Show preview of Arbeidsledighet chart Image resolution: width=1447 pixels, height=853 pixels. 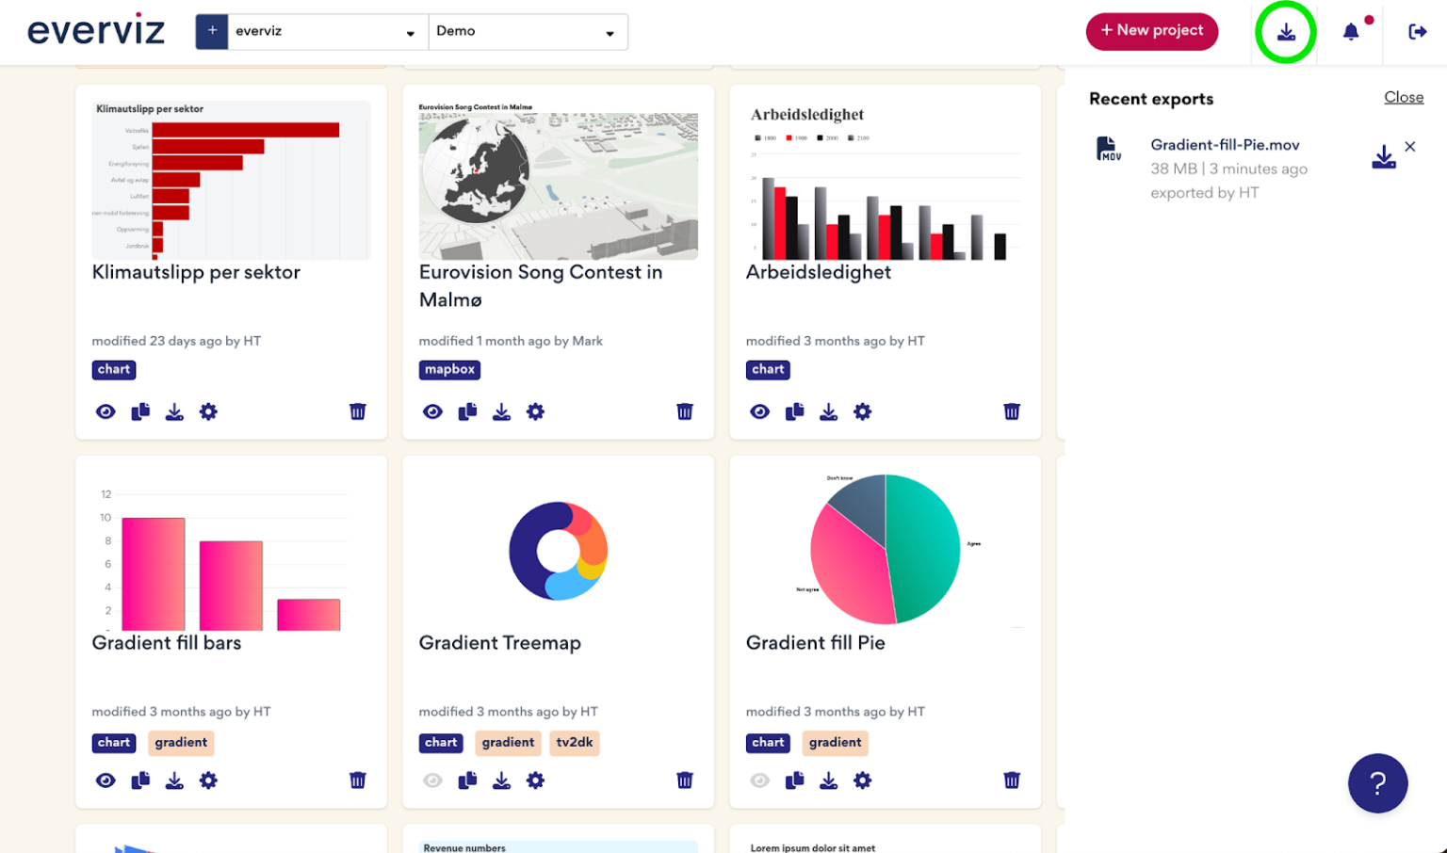(x=759, y=411)
